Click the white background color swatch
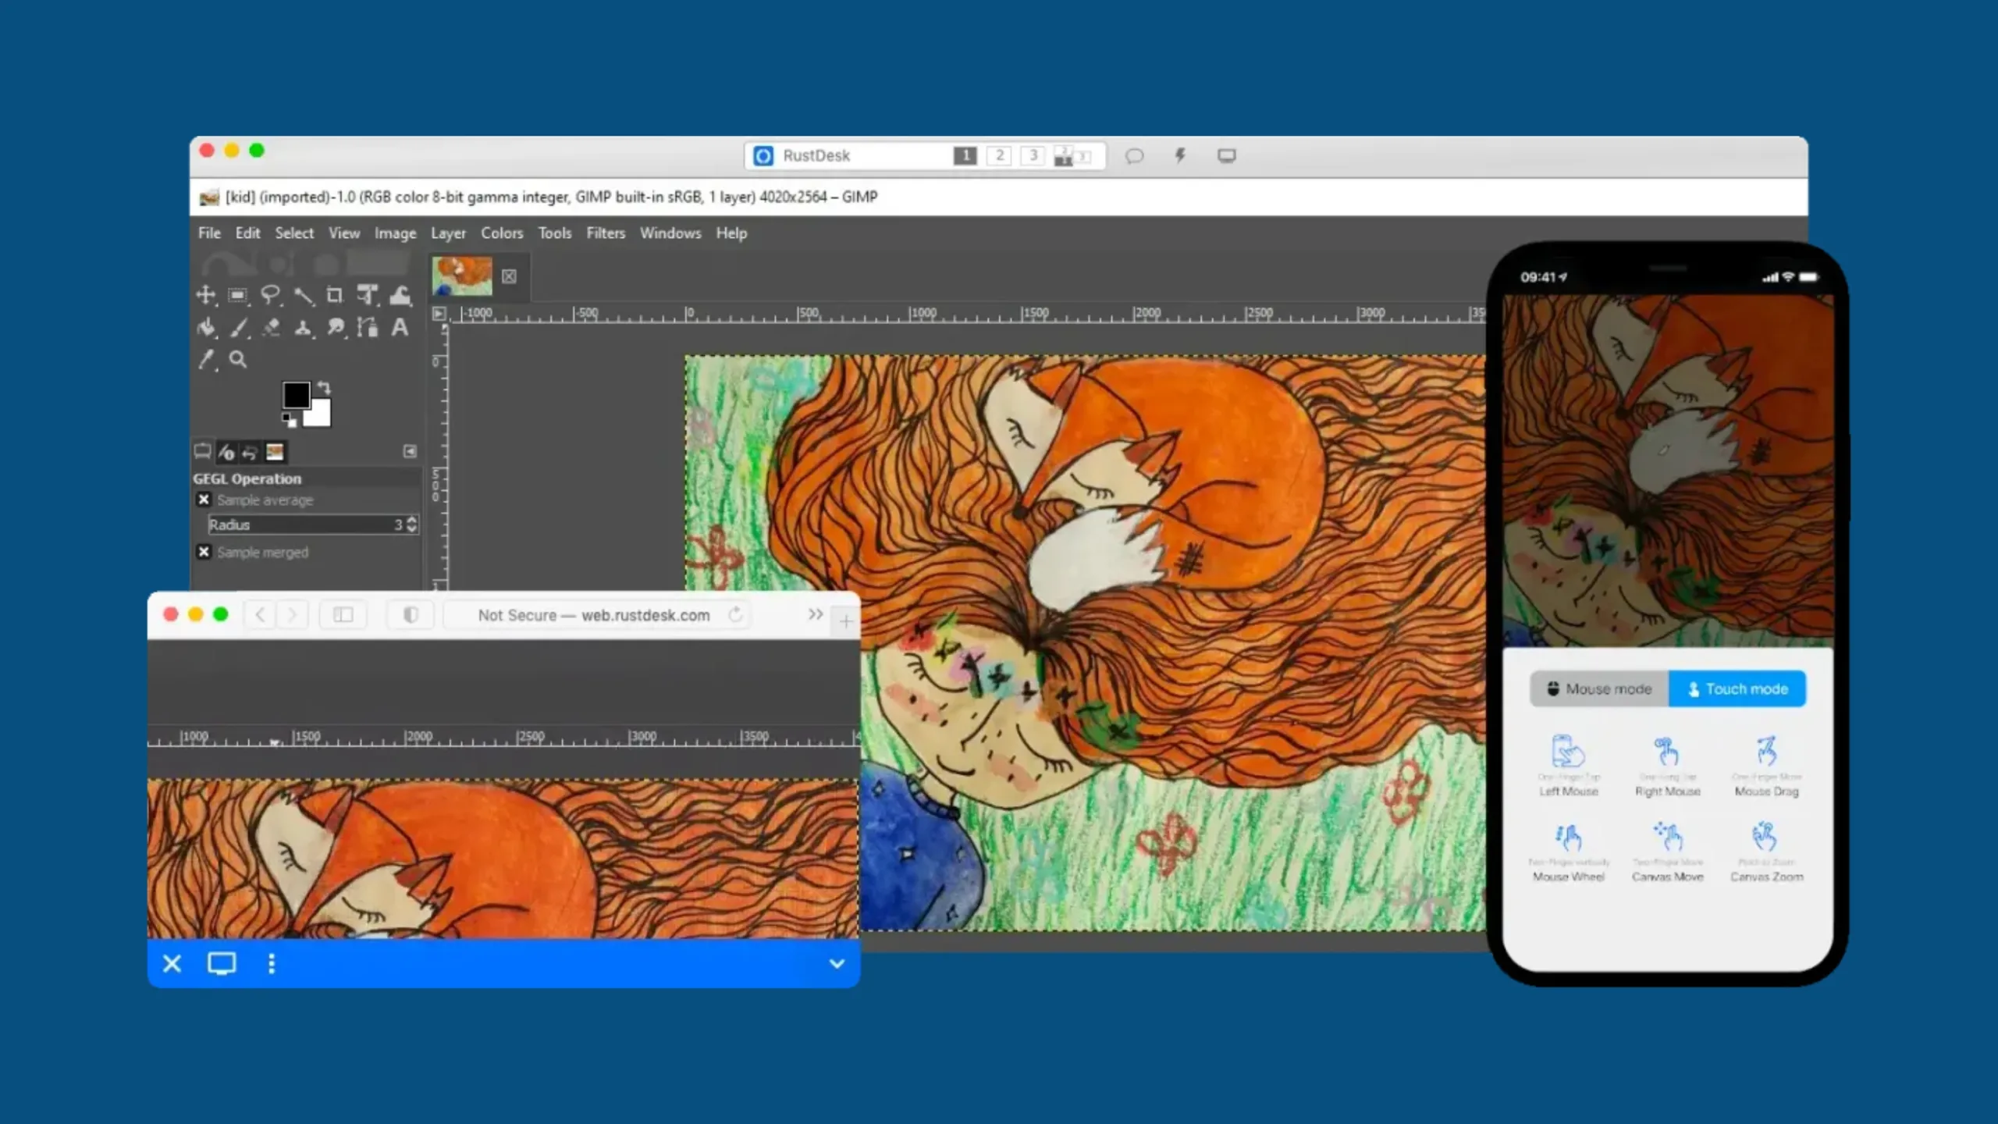This screenshot has width=1998, height=1124. point(320,414)
